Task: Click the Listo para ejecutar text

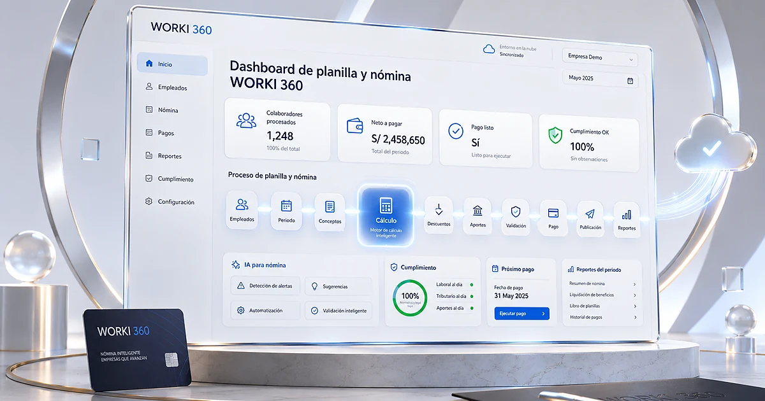Action: [x=491, y=155]
